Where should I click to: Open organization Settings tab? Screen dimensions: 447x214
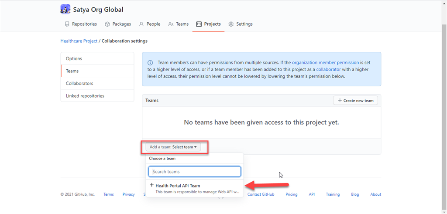pyautogui.click(x=241, y=24)
